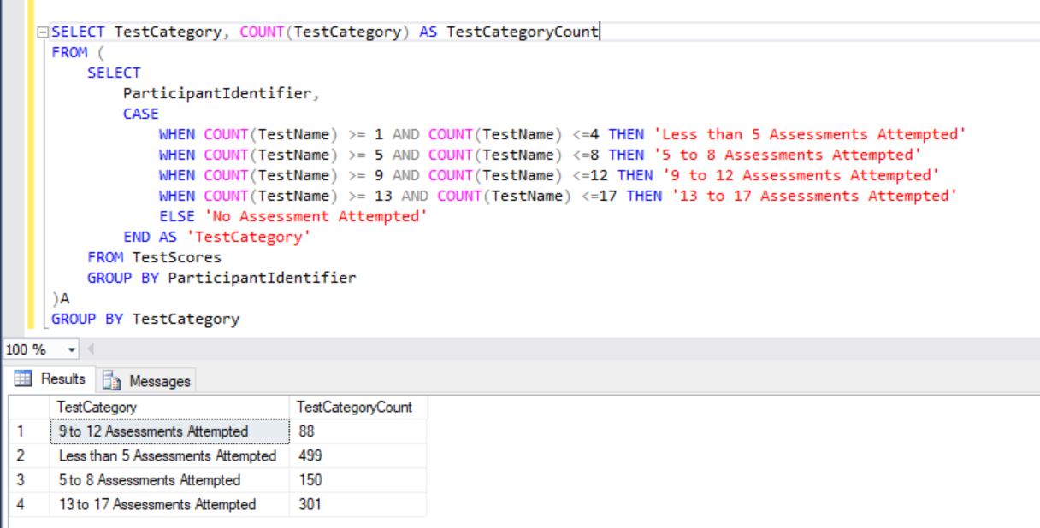This screenshot has height=528, width=1040.
Task: Collapse the SELECT query outline block
Action: (x=43, y=32)
